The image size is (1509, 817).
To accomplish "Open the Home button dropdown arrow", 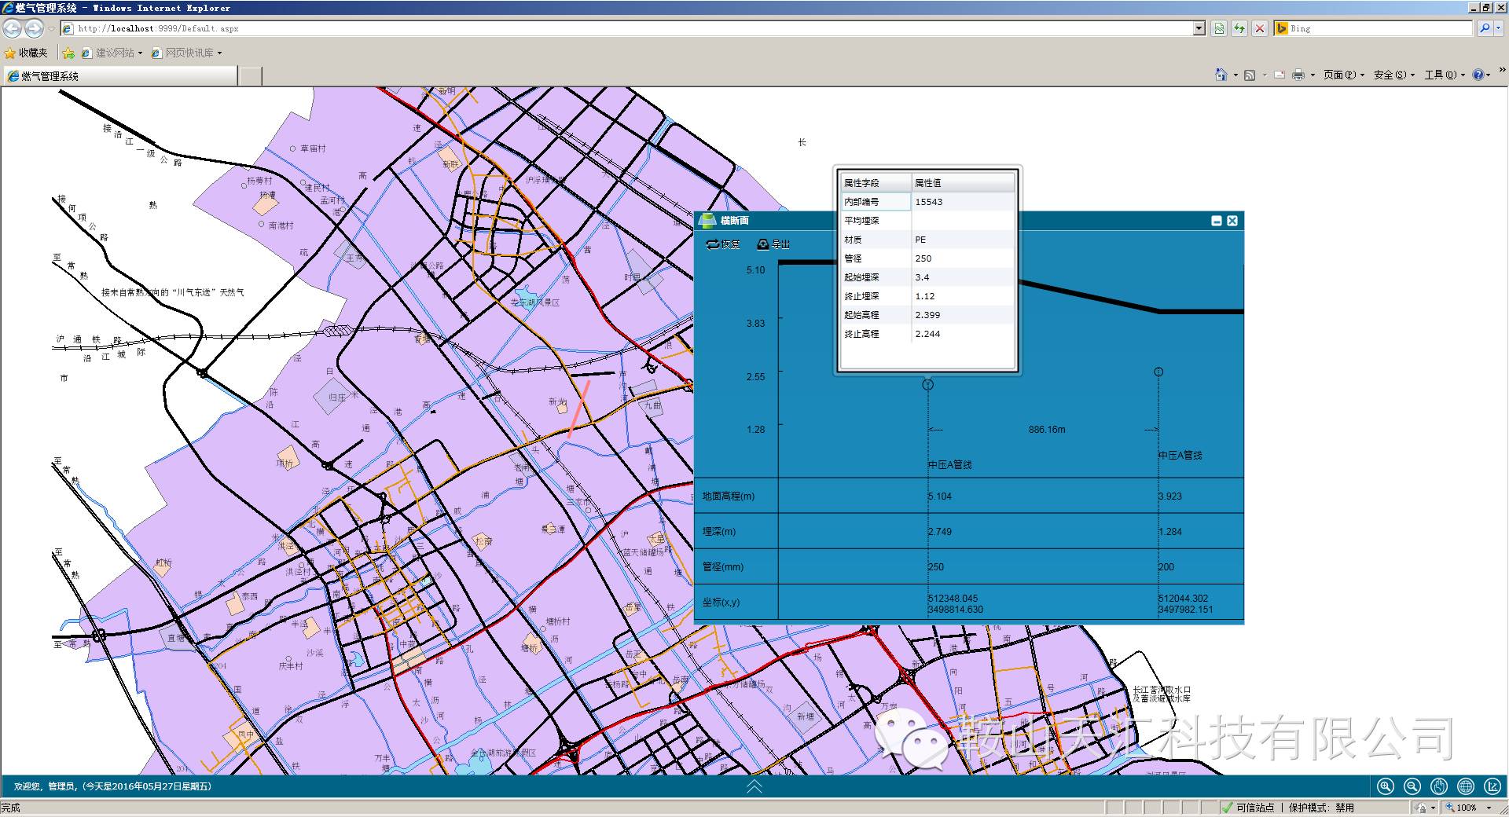I will pos(1235,75).
